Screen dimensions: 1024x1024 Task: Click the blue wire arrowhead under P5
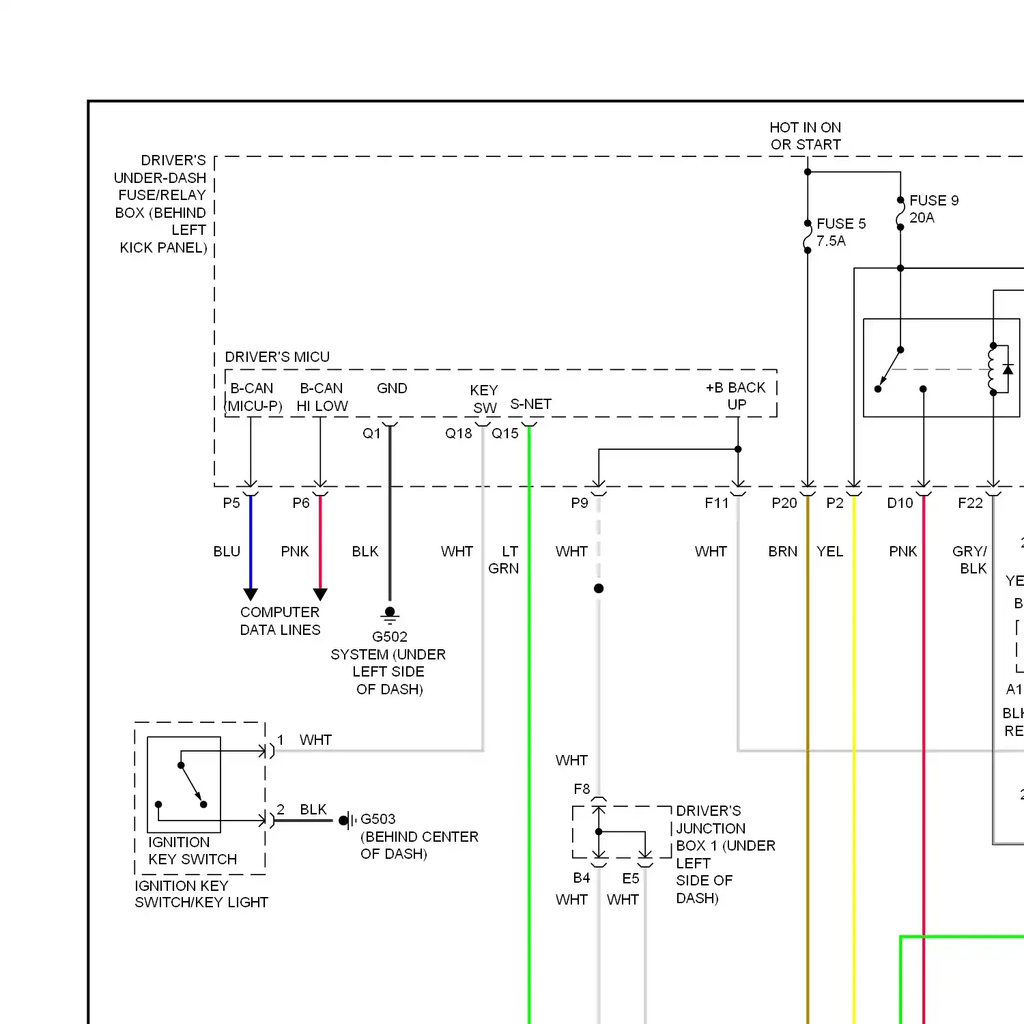tap(251, 595)
